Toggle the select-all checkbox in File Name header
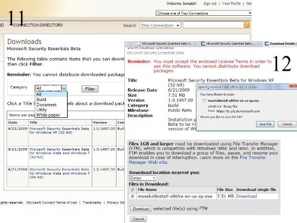Viewport: 297px width, 223px height. (132, 190)
